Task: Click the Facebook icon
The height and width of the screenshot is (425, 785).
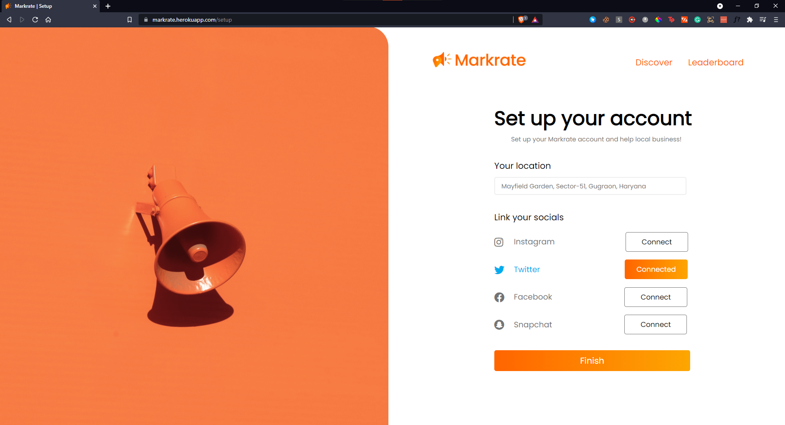Action: 499,297
